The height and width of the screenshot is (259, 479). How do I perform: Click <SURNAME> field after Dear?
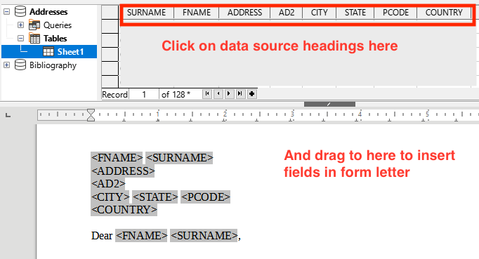(204, 235)
